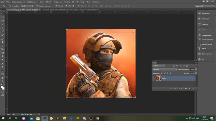Select the Dodge tool
Viewport: 216px width, 121px height.
tap(2, 60)
